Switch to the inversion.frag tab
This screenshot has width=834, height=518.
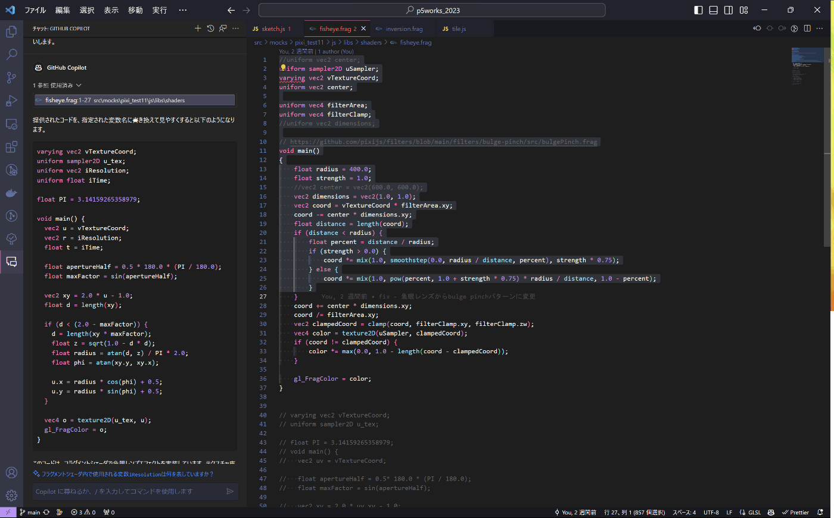pyautogui.click(x=403, y=29)
